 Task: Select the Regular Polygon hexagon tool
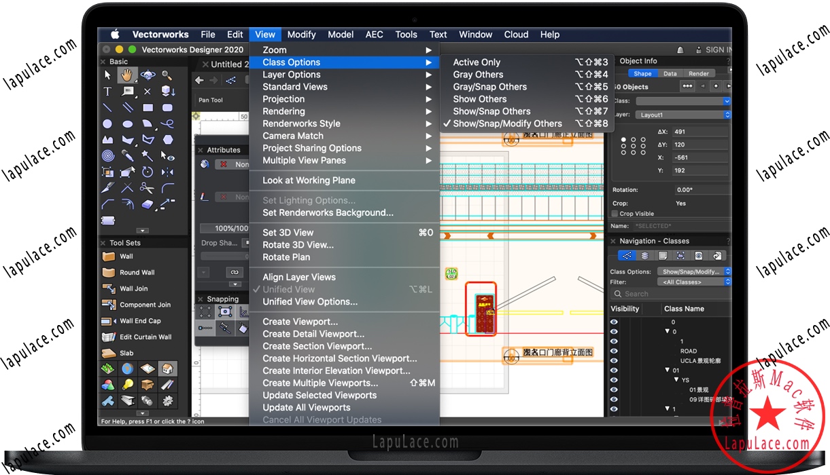point(168,140)
